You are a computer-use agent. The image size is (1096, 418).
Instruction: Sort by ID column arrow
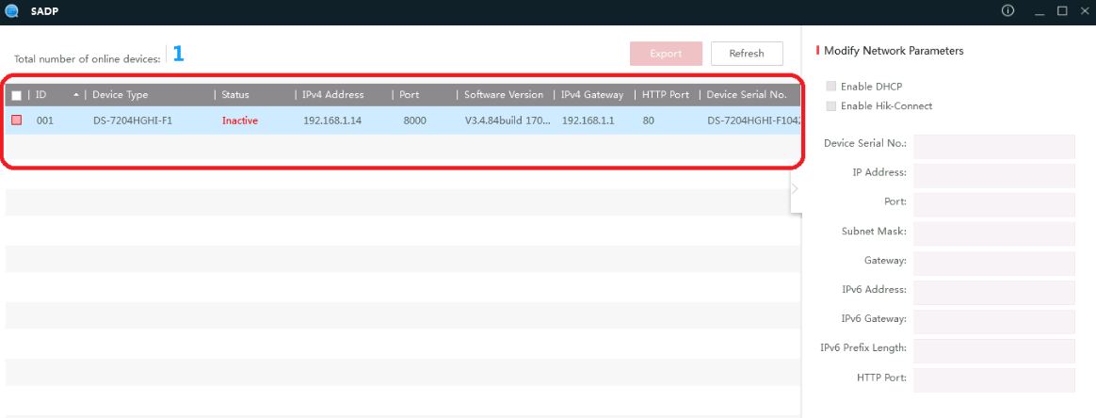(x=75, y=95)
